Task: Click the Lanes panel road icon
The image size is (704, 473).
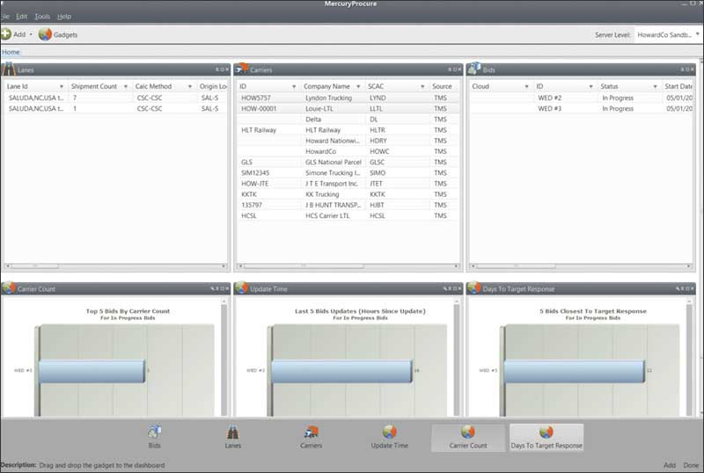Action: 9,69
